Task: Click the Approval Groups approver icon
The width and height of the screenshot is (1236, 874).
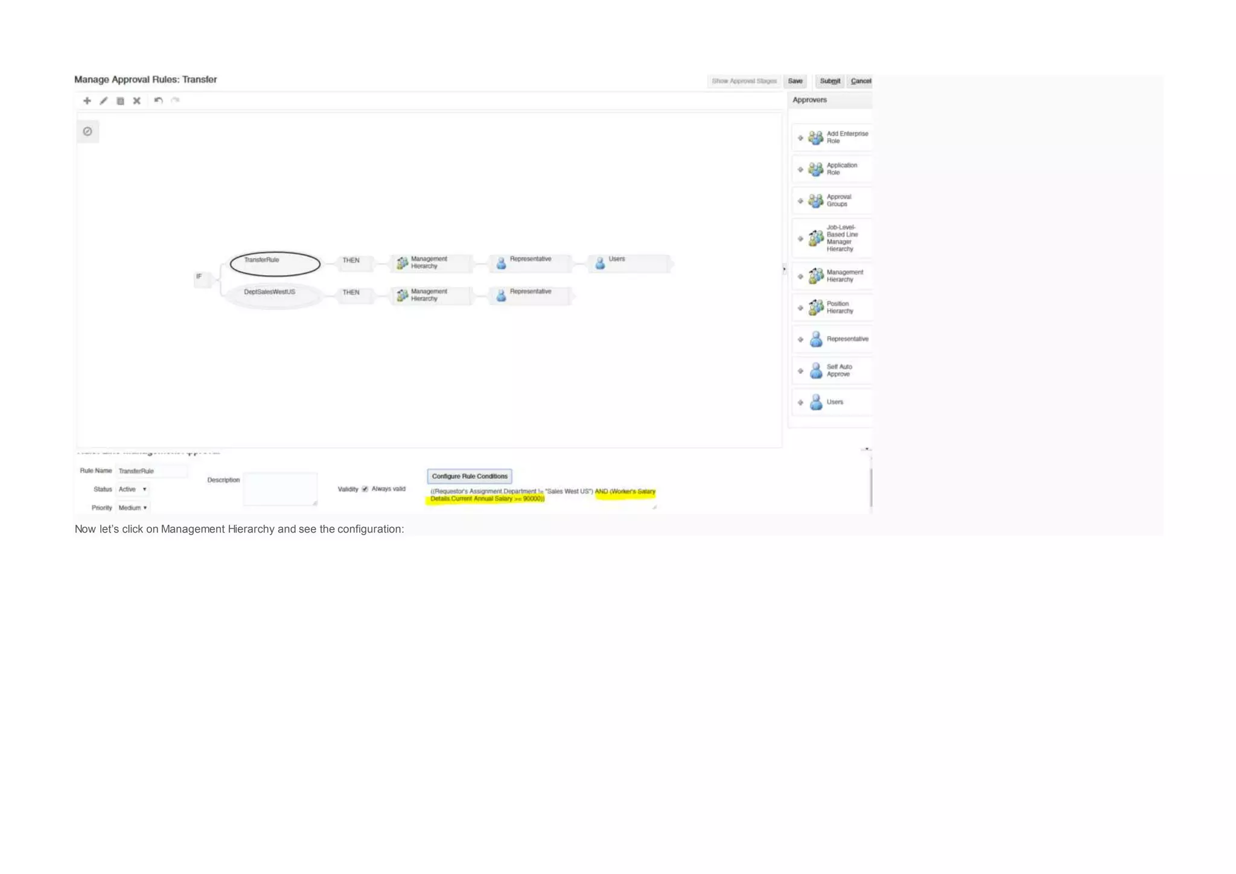Action: (815, 201)
